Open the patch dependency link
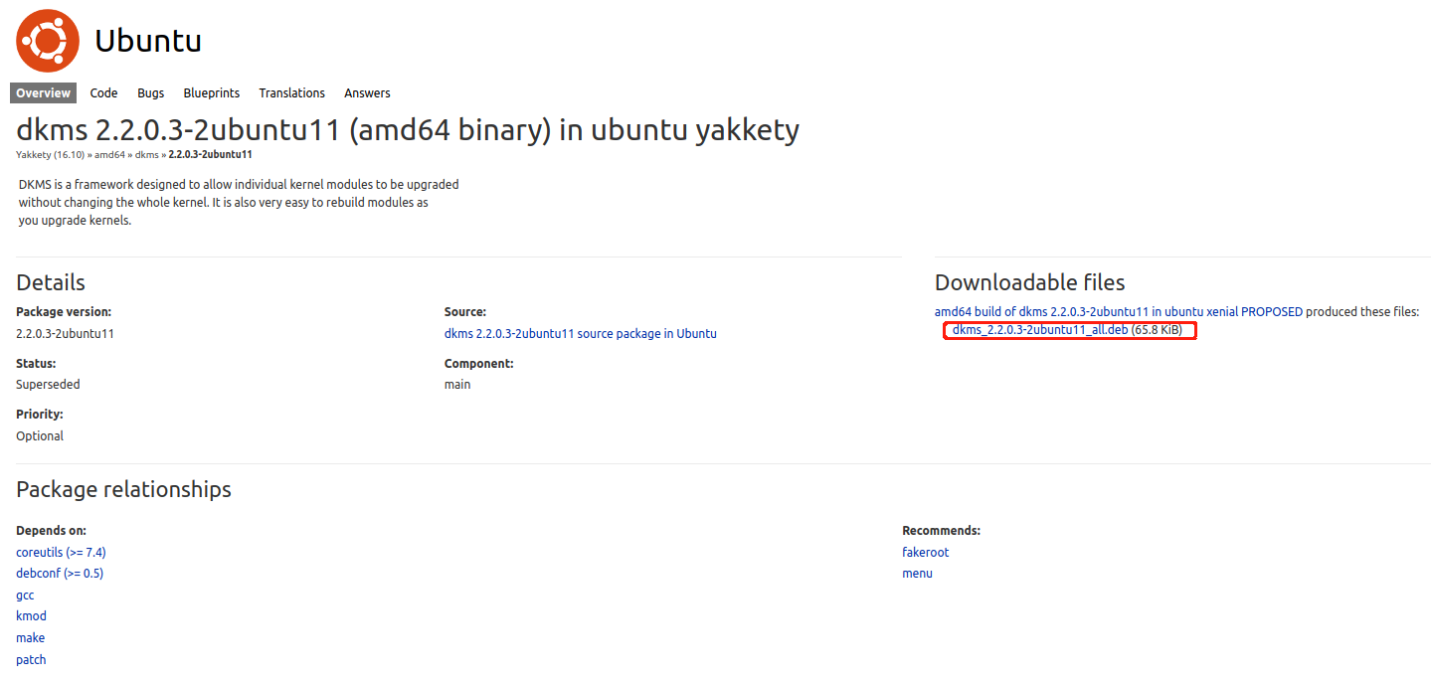The image size is (1431, 682). click(31, 660)
